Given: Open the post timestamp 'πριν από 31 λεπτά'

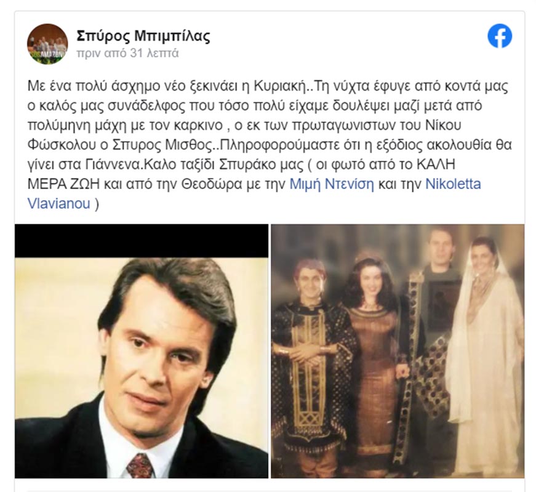Looking at the screenshot, I should (127, 54).
